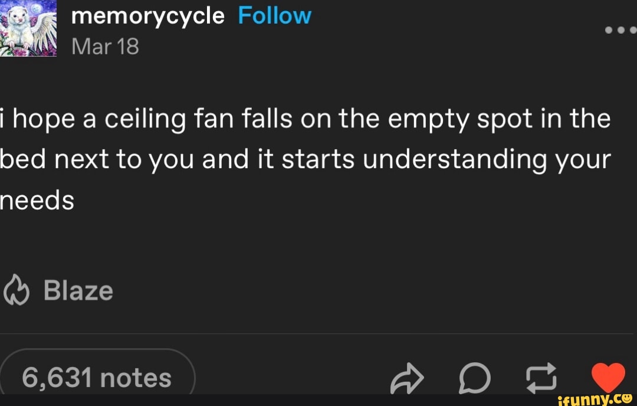Follow the memorycycle blog
This screenshot has width=637, height=406.
click(x=274, y=15)
